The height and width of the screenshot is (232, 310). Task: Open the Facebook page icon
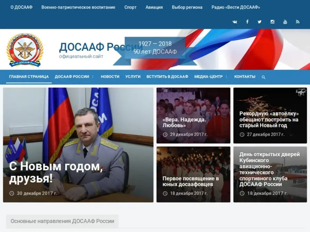tap(247, 22)
